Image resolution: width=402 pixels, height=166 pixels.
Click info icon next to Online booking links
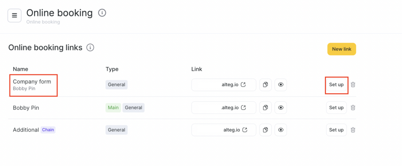coord(90,48)
